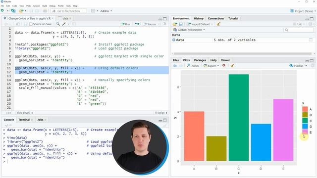
Task: Click the workspace panes grid icon
Action: tap(93, 11)
